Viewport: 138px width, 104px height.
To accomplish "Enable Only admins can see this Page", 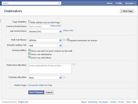I will point(29,22).
